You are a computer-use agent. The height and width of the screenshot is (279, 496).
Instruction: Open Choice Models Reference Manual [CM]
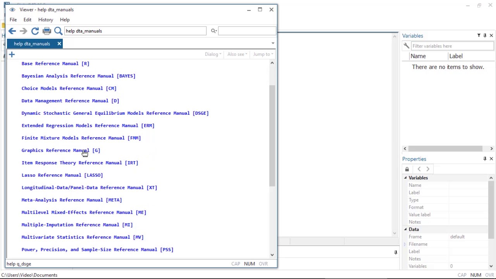(x=69, y=88)
